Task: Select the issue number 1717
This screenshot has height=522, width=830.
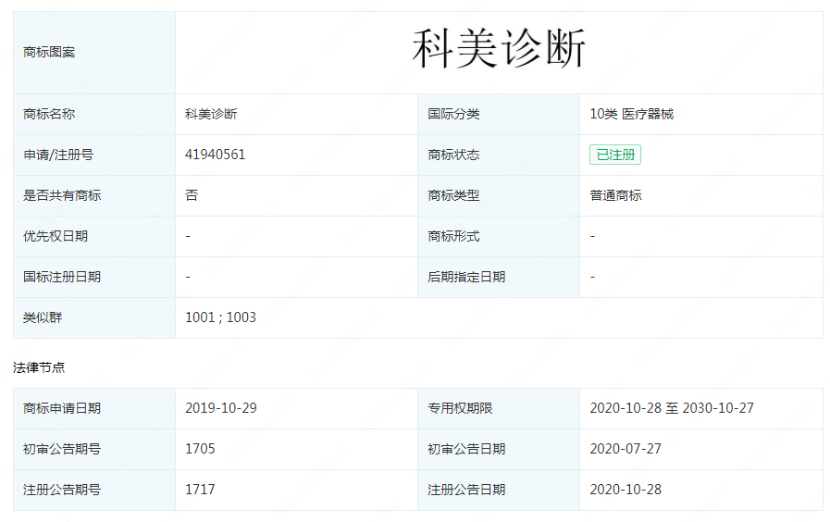Action: coord(200,490)
